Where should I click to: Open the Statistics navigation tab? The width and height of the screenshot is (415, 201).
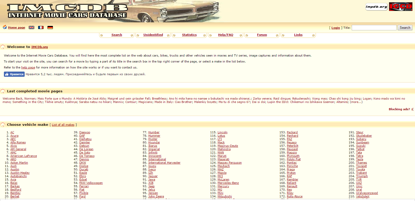click(x=189, y=35)
